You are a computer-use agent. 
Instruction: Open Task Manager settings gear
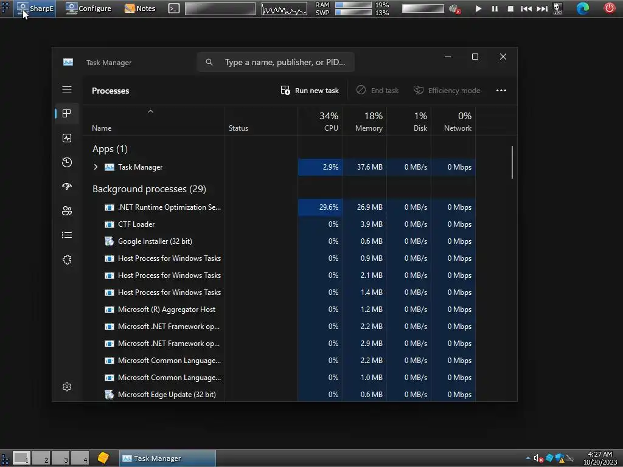(x=67, y=387)
